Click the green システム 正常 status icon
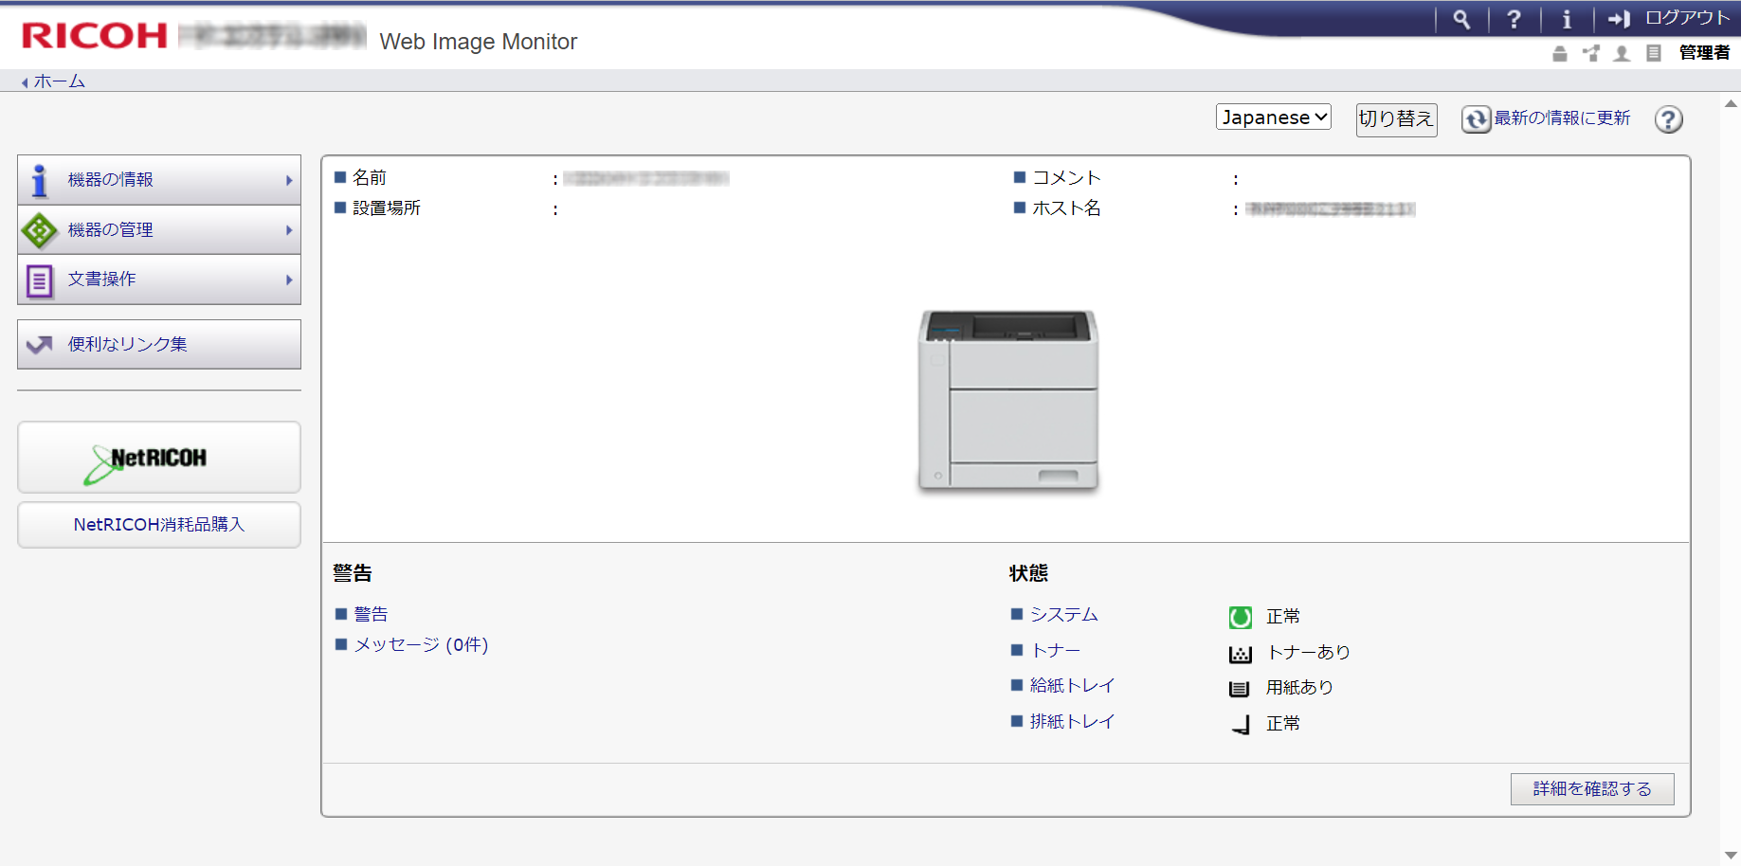1741x866 pixels. pyautogui.click(x=1241, y=618)
